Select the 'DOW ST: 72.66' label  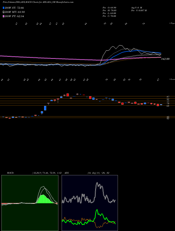pos(14,8)
